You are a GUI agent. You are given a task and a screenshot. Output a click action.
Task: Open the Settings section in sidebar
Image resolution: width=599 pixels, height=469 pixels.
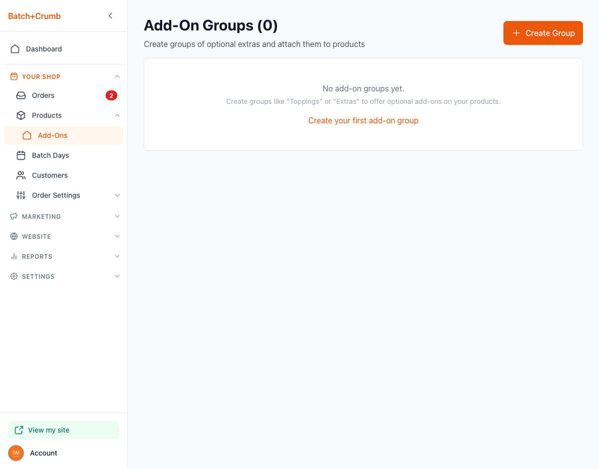tap(38, 276)
